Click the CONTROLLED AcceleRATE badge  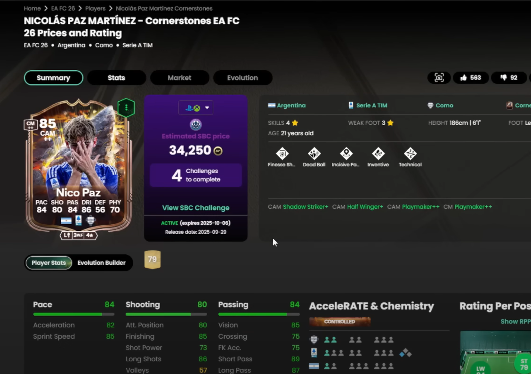pyautogui.click(x=340, y=322)
